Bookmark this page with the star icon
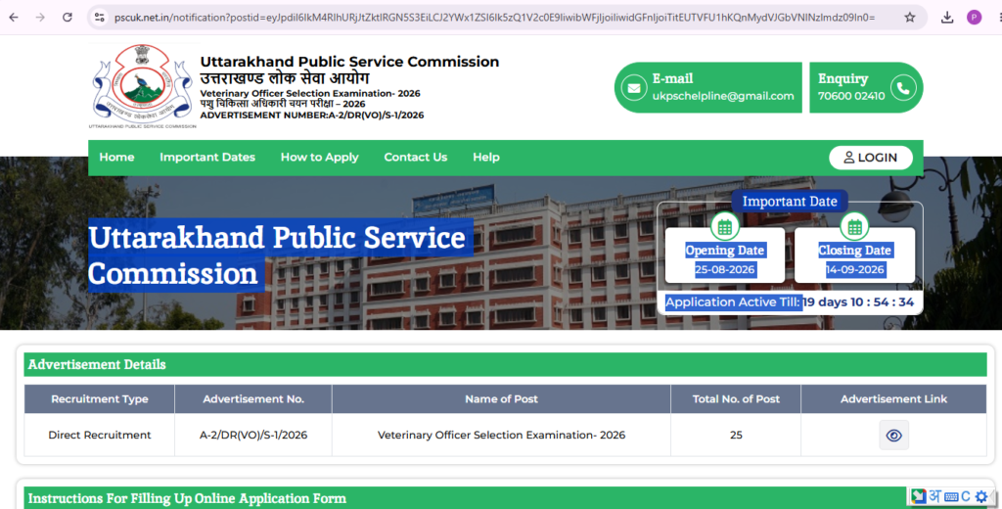This screenshot has width=1002, height=509. point(910,18)
